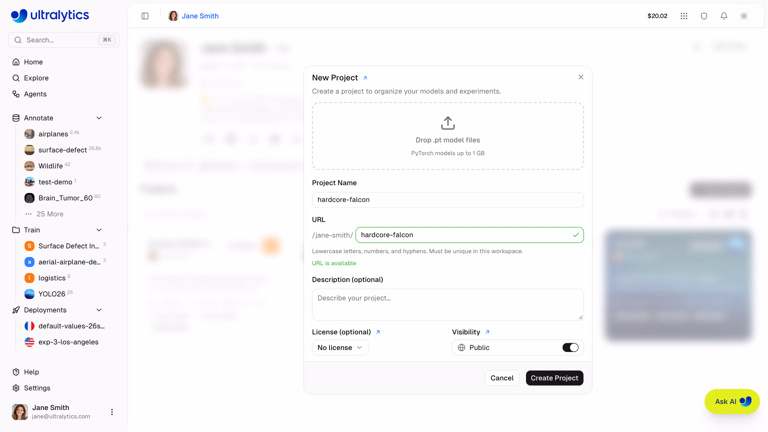The height and width of the screenshot is (432, 768).
Task: Click the Project Name field
Action: [448, 200]
